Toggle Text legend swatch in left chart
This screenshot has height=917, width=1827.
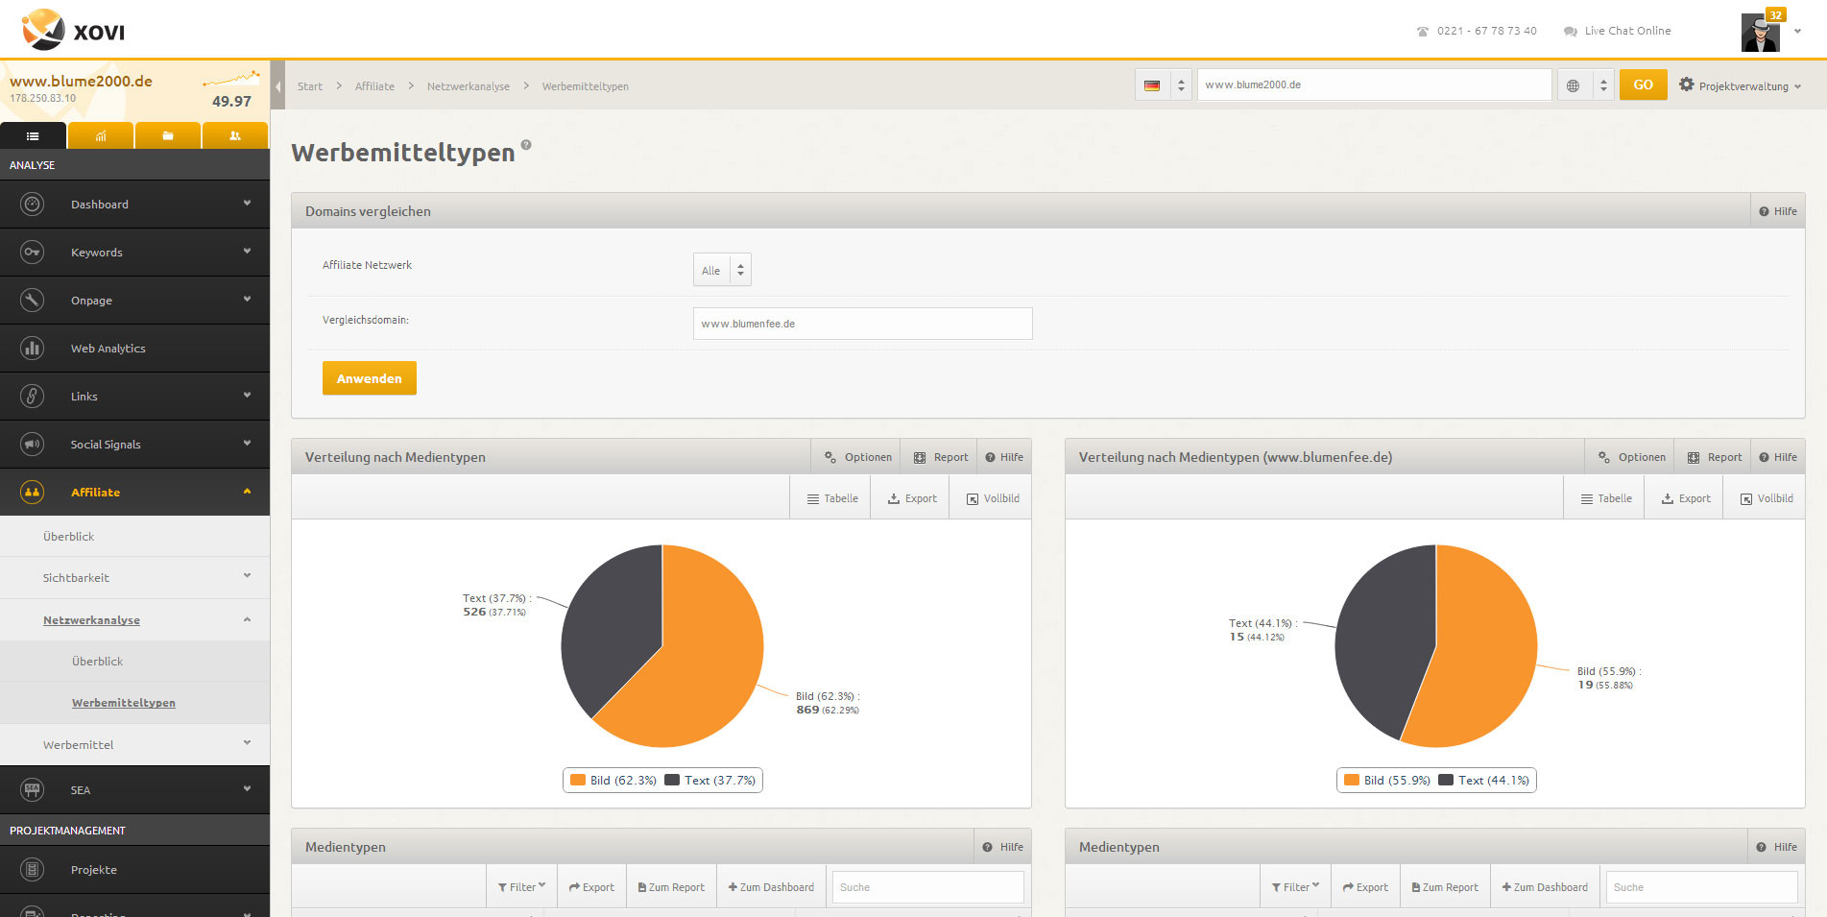pos(672,780)
